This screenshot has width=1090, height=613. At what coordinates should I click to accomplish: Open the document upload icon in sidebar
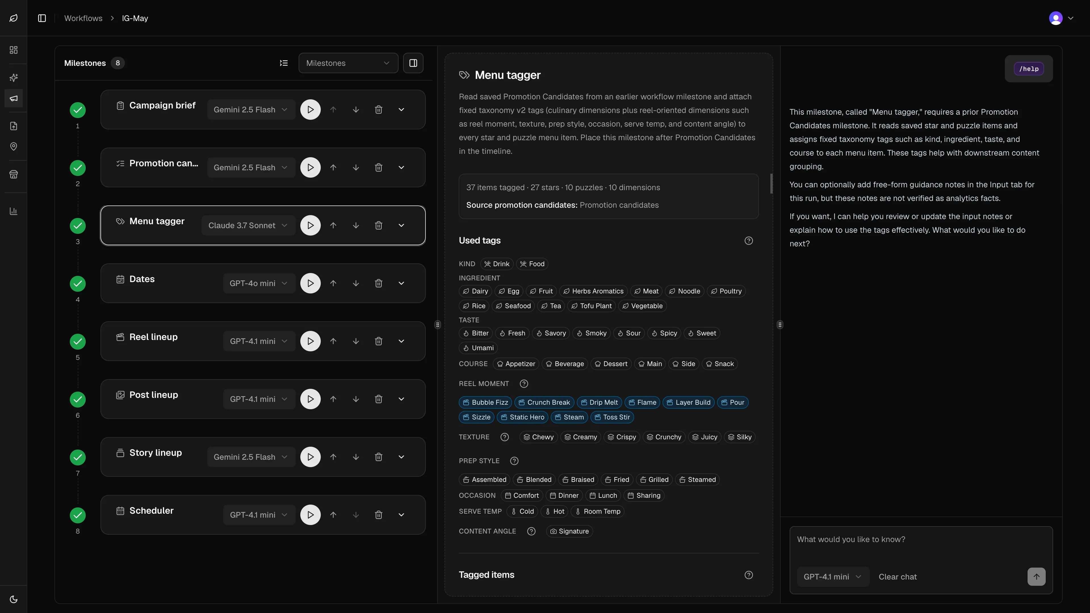point(14,126)
